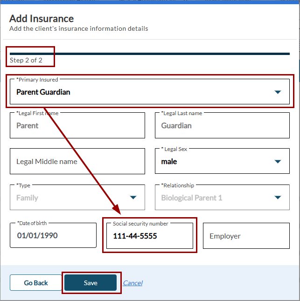Select the 'Parent Guardian' value text

point(43,92)
